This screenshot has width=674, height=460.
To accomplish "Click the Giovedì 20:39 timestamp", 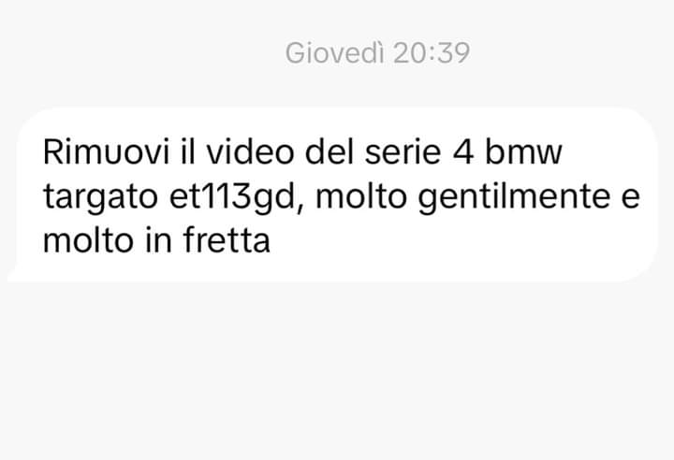I will (377, 53).
